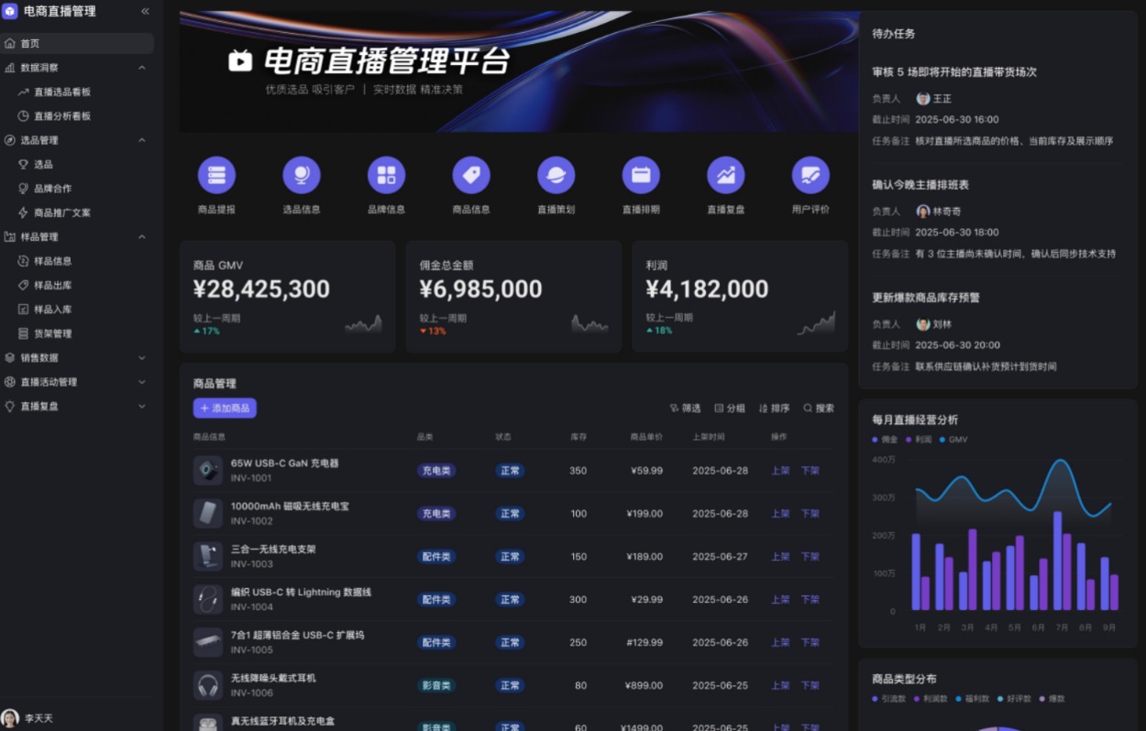The height and width of the screenshot is (731, 1146).
Task: Click 下架 for 无线降噪头戴式耳机
Action: pyautogui.click(x=810, y=685)
